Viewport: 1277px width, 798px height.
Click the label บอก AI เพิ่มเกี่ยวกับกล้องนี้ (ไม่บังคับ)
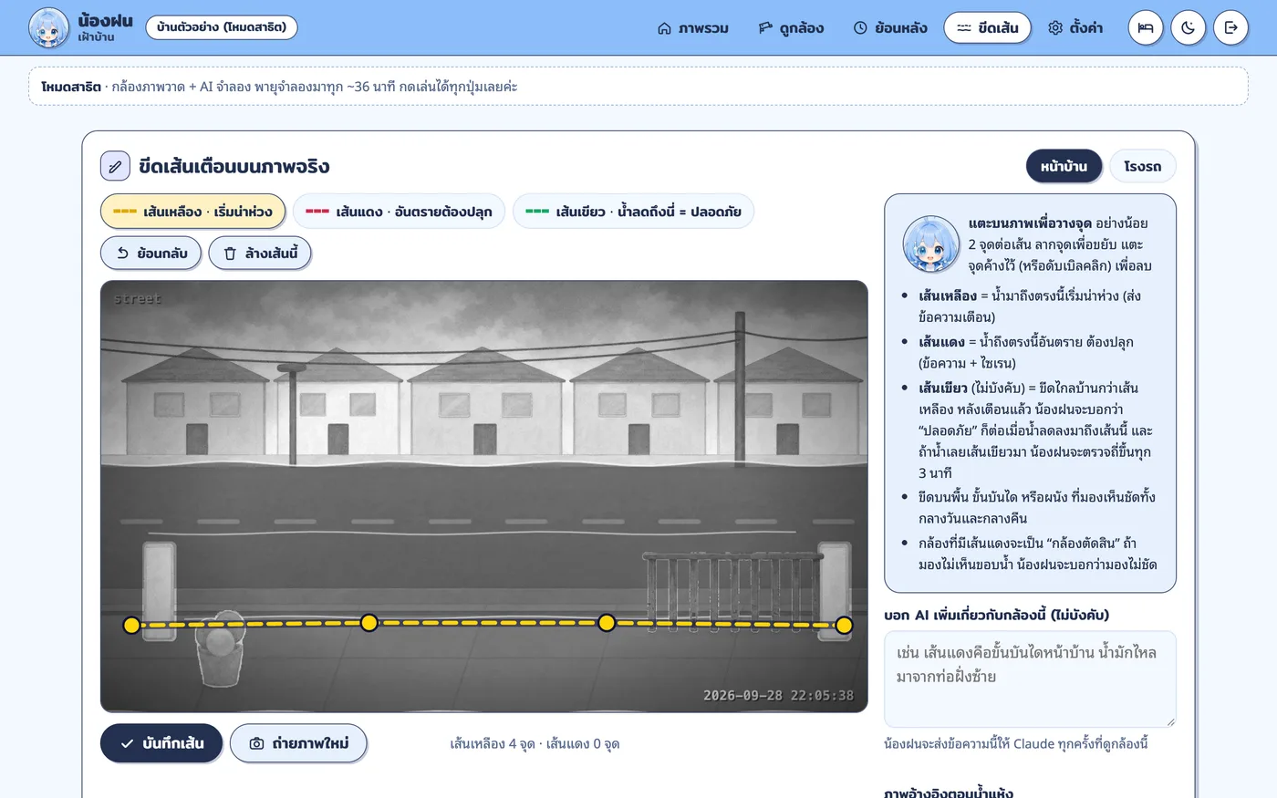point(996,616)
